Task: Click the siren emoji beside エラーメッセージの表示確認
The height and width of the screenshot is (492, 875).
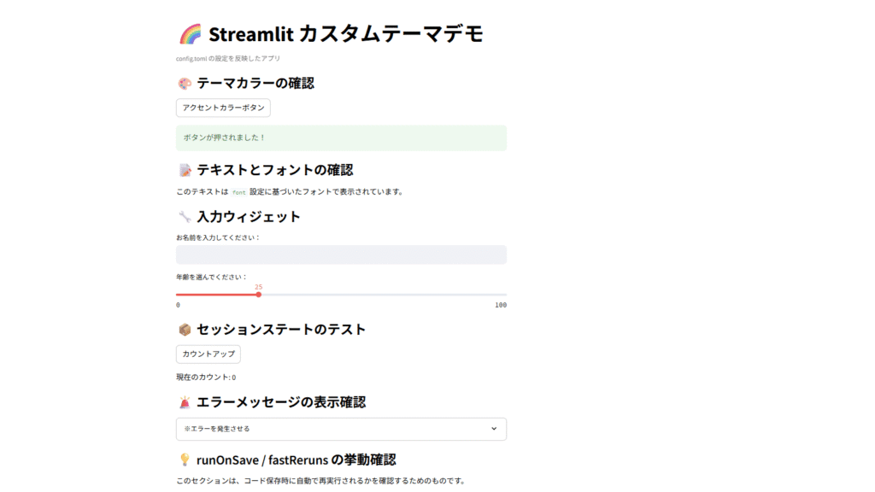Action: point(185,402)
